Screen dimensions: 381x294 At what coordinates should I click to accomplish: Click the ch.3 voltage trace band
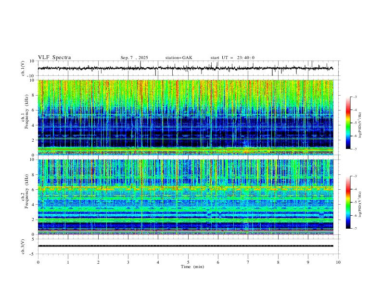tap(185, 246)
